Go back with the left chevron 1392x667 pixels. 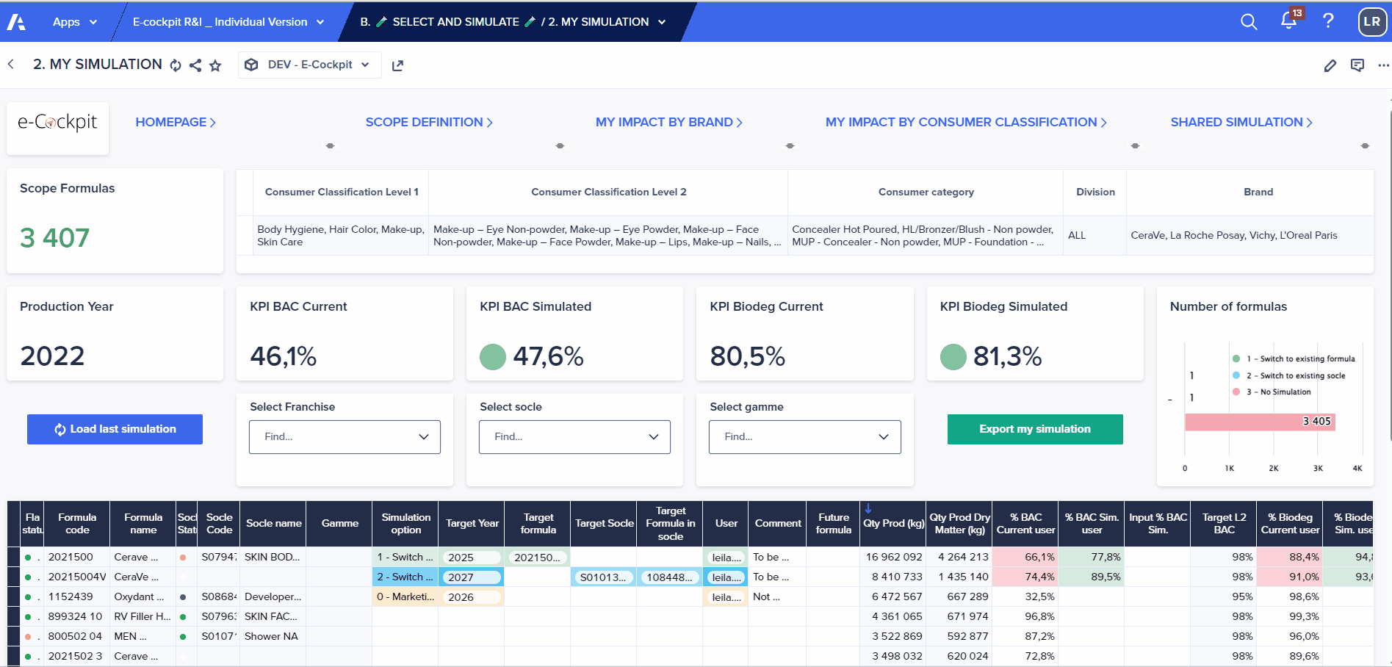click(11, 65)
